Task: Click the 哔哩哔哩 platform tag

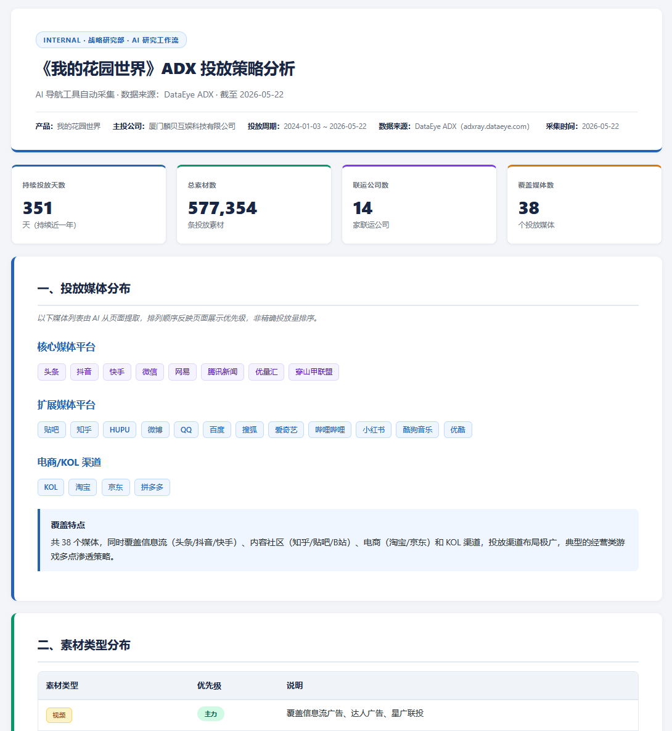Action: tap(330, 430)
